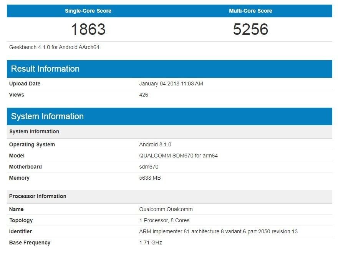This screenshot has height=254, width=348.
Task: Select the multi-core score 5256
Action: tap(250, 29)
